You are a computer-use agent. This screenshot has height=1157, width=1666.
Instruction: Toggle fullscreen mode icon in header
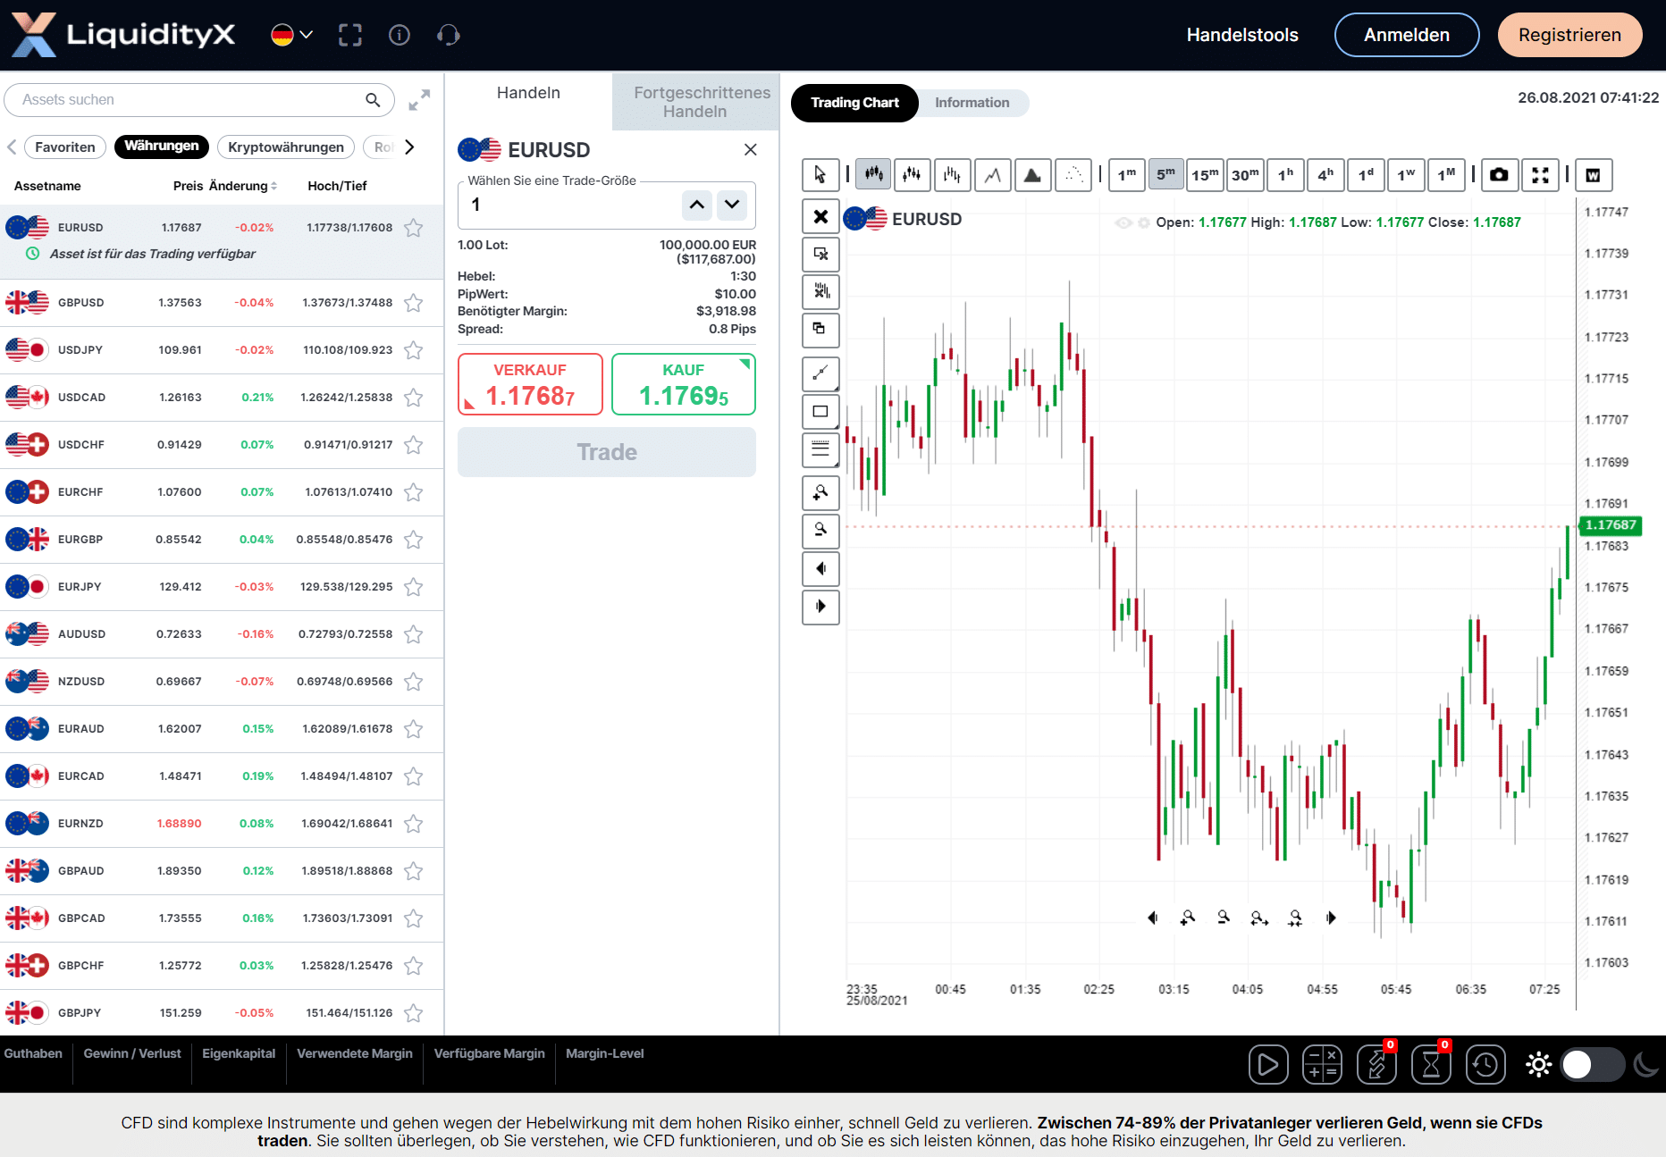pyautogui.click(x=350, y=35)
